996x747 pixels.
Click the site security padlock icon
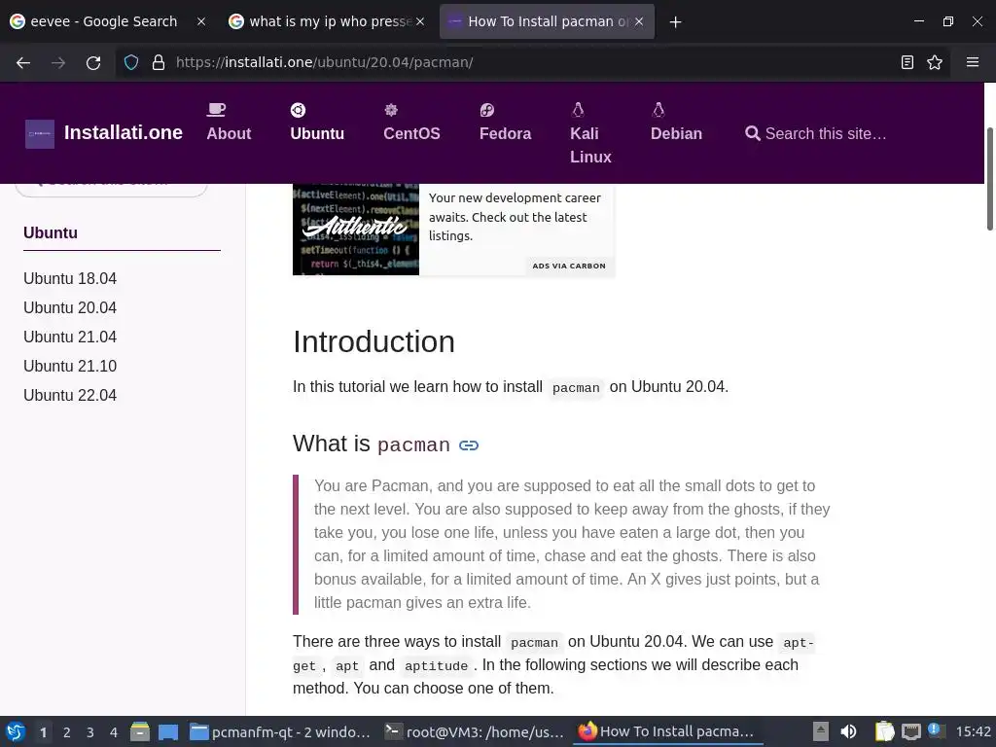(x=159, y=62)
